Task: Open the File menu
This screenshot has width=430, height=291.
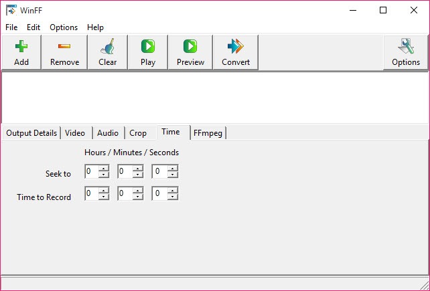Action: point(11,27)
